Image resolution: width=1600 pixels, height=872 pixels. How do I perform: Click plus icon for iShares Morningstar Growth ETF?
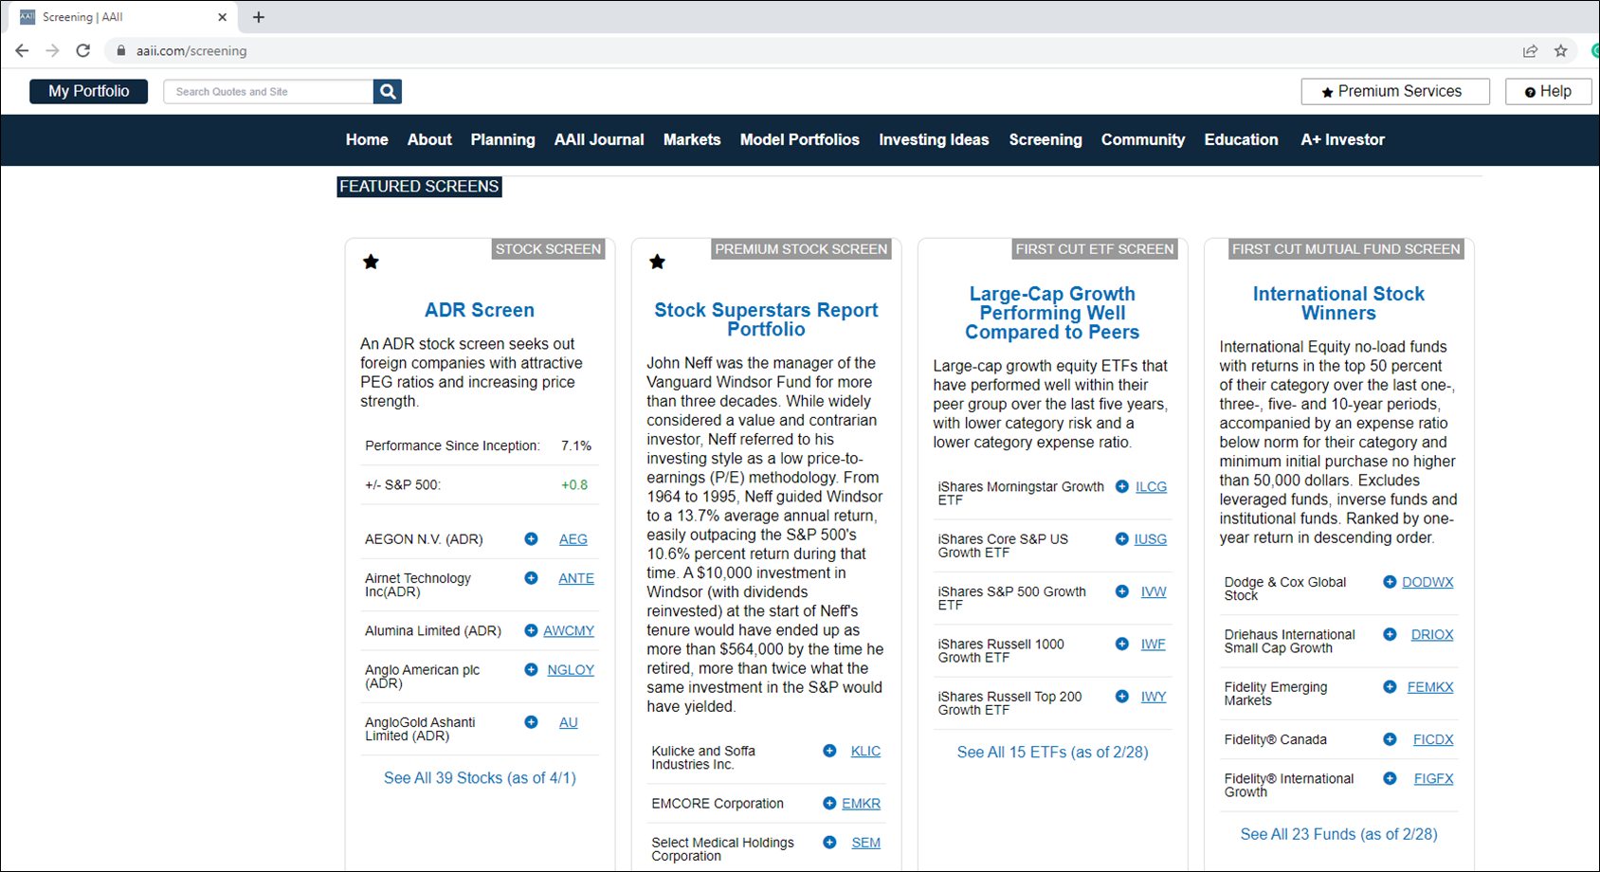point(1121,486)
